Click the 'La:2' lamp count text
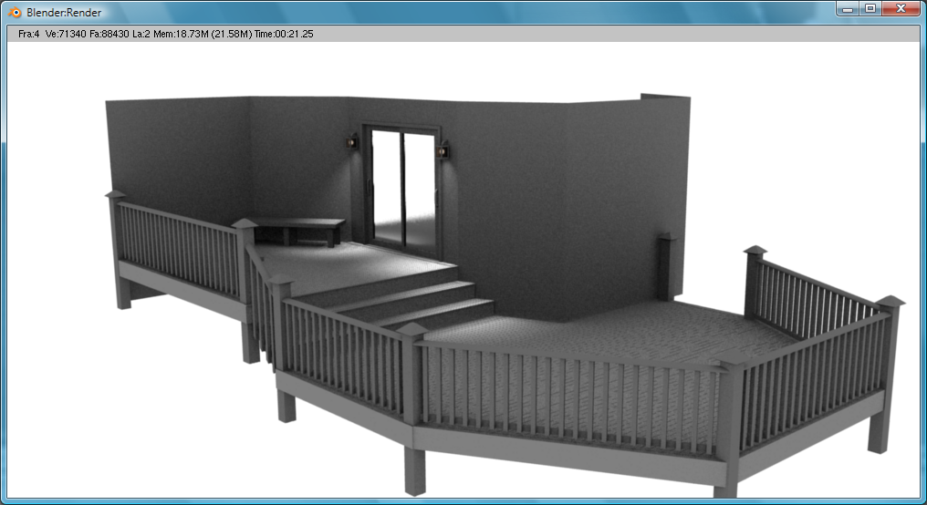 [141, 35]
